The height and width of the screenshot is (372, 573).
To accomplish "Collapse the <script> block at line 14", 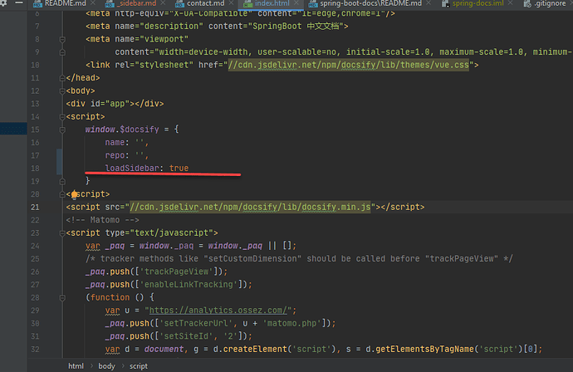I will coord(62,117).
